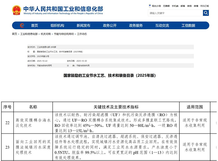The height and width of the screenshot is (161, 218).
Task: Subscribe via the RSS订阅 link
Action: 205,6
